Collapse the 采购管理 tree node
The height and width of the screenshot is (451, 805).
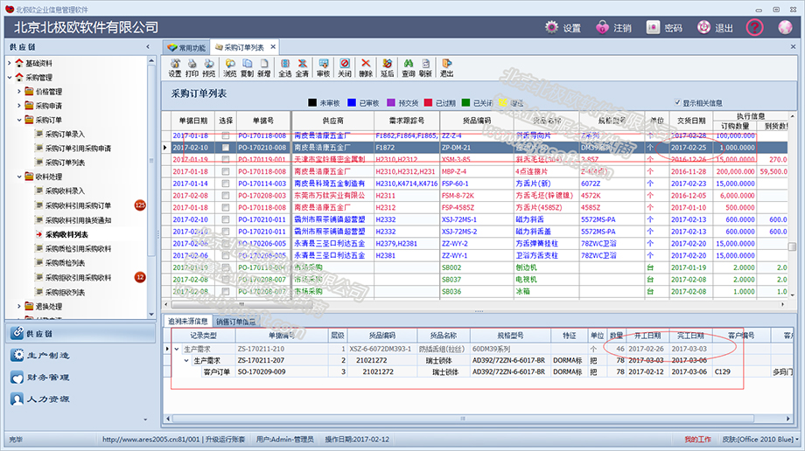10,78
